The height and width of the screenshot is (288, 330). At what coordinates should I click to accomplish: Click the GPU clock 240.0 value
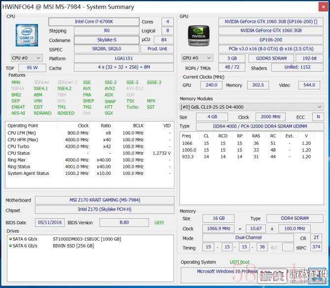pyautogui.click(x=211, y=85)
